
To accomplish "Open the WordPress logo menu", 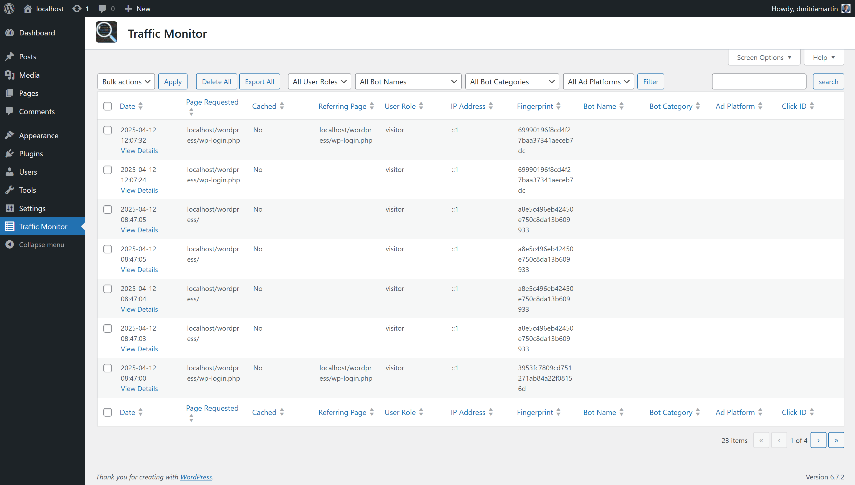I will coord(9,9).
